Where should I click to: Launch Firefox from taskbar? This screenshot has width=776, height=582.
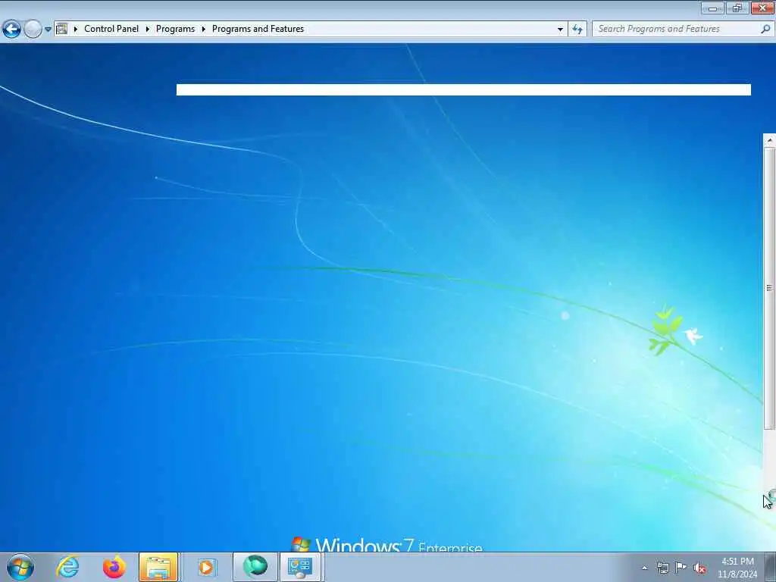point(114,567)
